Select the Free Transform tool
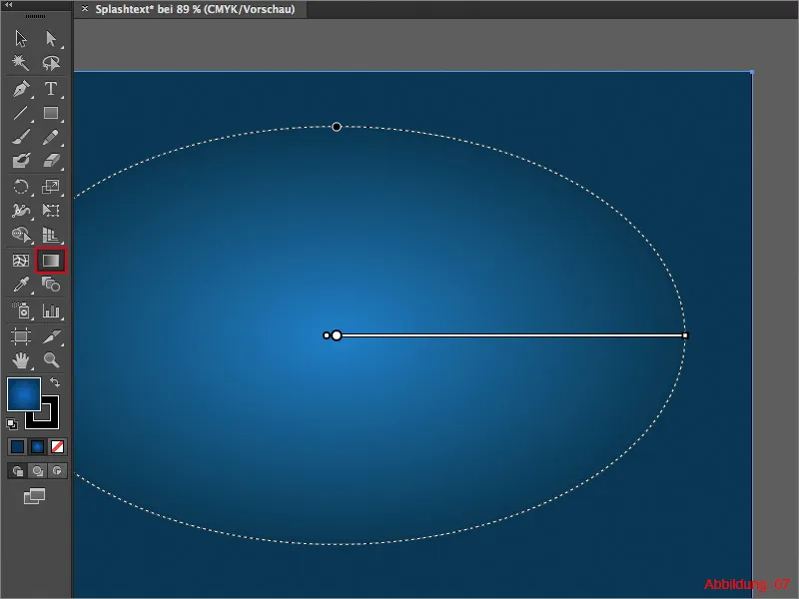 51,211
